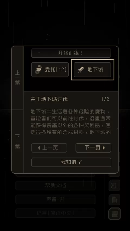Toggle the 声音-开 sound setting

(x=56, y=200)
